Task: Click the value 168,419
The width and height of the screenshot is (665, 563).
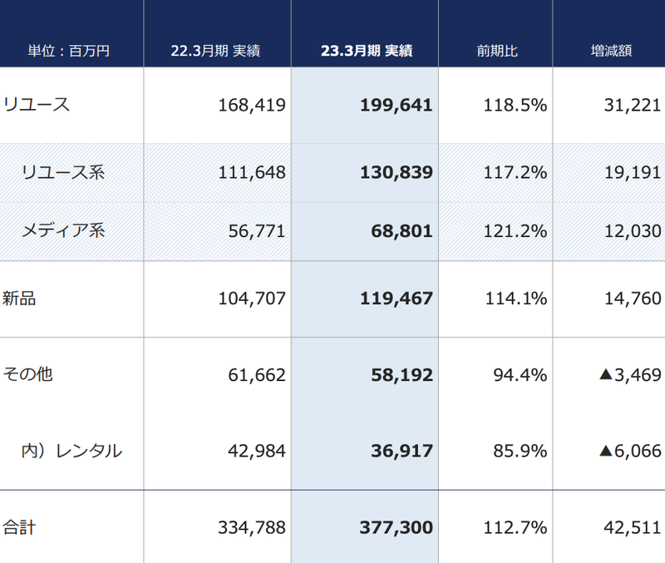Action: pos(252,106)
